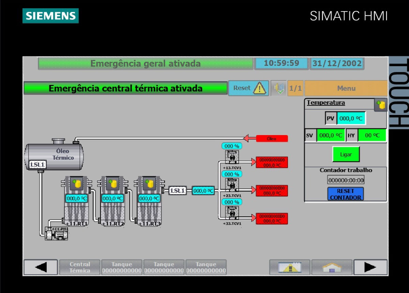
Task: Navigate to previous screen arrow
Action: coord(41,267)
